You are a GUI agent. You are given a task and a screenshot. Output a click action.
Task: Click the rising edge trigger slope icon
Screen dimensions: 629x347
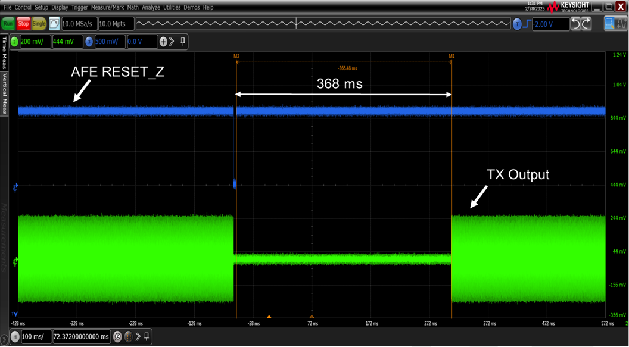pyautogui.click(x=527, y=24)
